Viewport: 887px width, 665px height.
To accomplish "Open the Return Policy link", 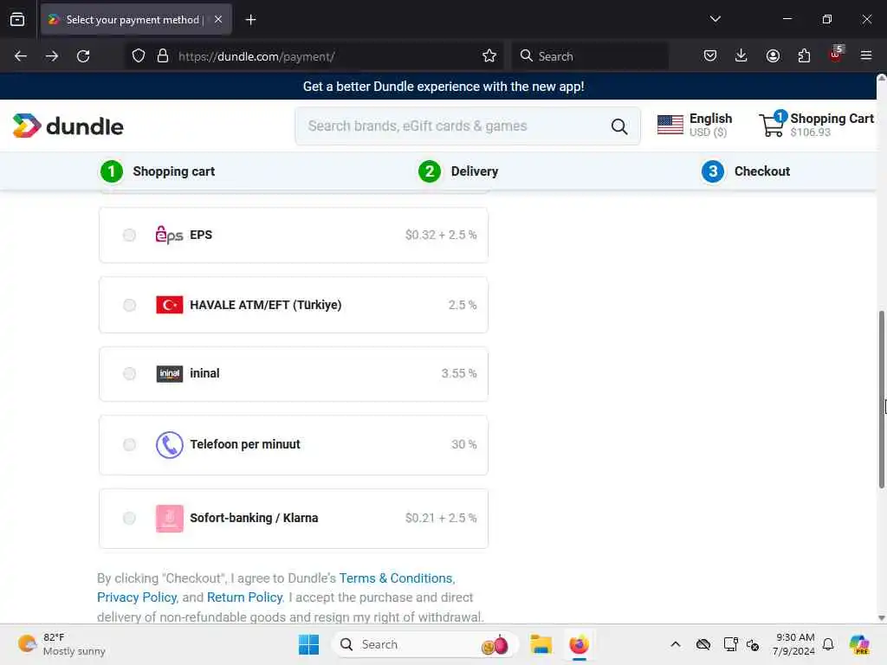I will (244, 597).
